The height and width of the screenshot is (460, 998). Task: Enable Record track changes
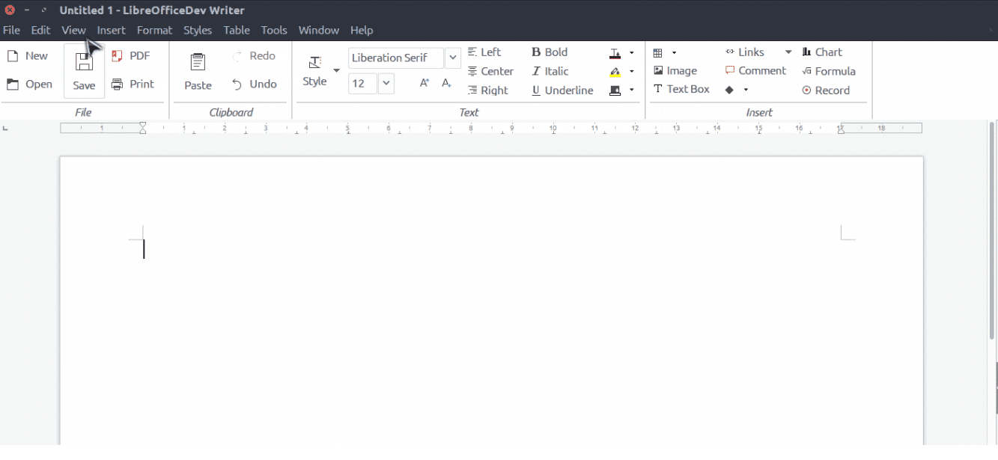(825, 90)
